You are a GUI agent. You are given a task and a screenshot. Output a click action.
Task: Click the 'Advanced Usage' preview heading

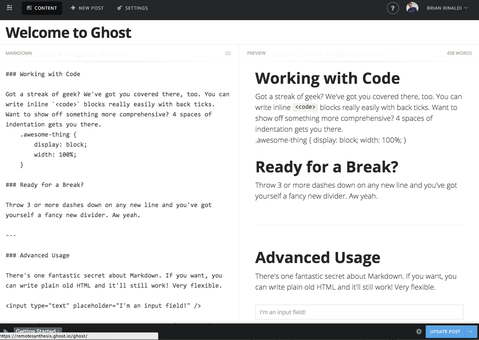pyautogui.click(x=318, y=257)
